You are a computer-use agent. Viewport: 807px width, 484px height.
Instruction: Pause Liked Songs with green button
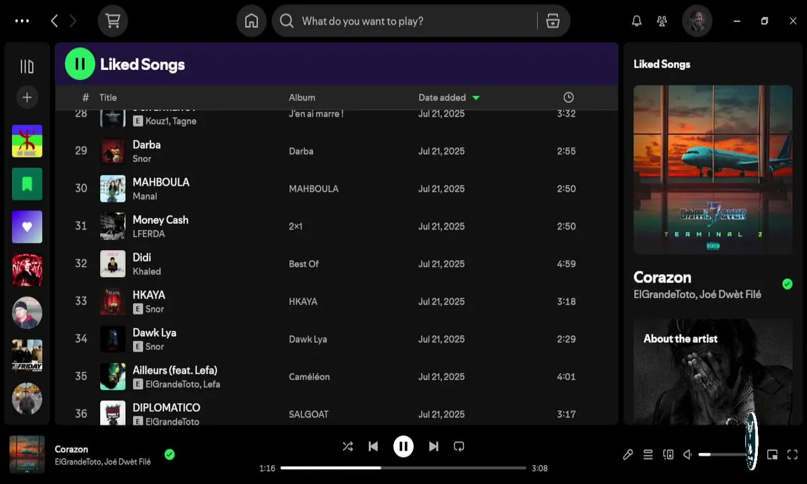point(79,64)
